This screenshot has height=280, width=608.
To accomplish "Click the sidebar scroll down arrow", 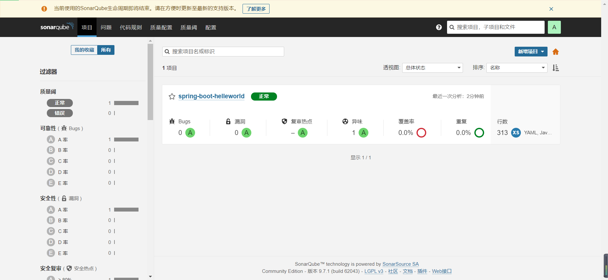I will 150,276.
